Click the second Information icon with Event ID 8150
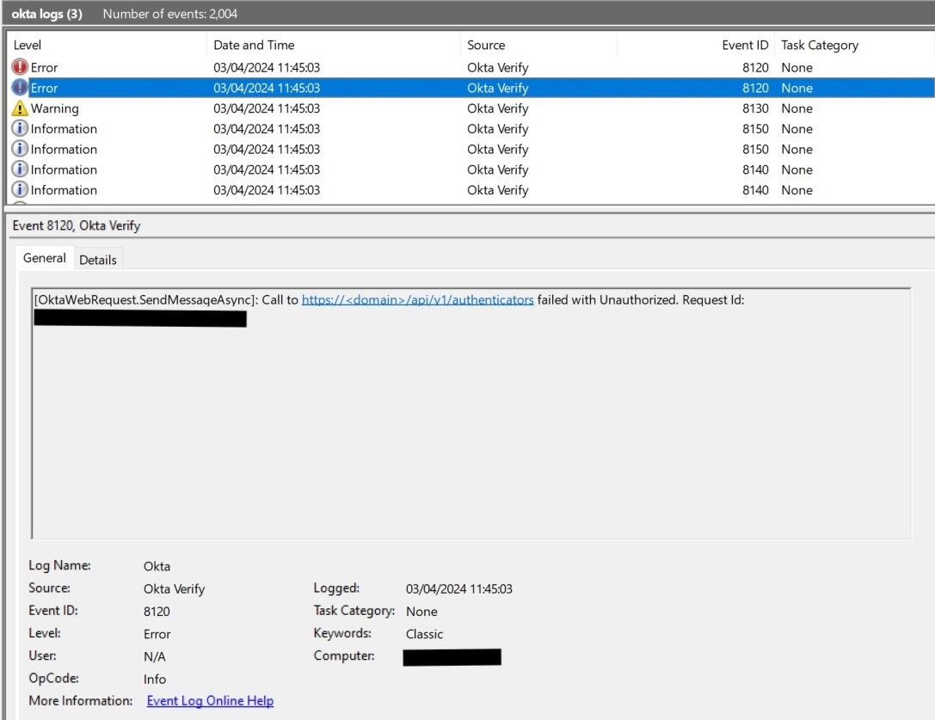 click(20, 150)
